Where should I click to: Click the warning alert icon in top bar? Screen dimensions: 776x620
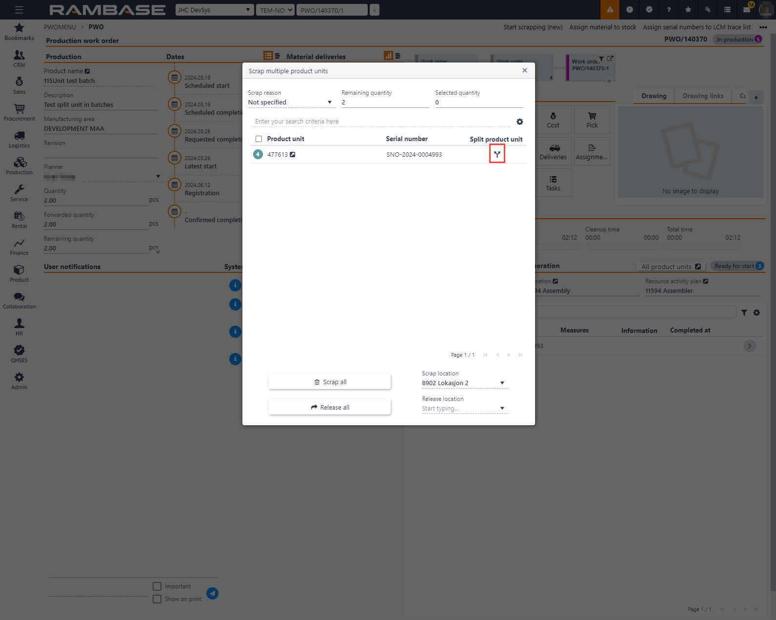click(610, 10)
